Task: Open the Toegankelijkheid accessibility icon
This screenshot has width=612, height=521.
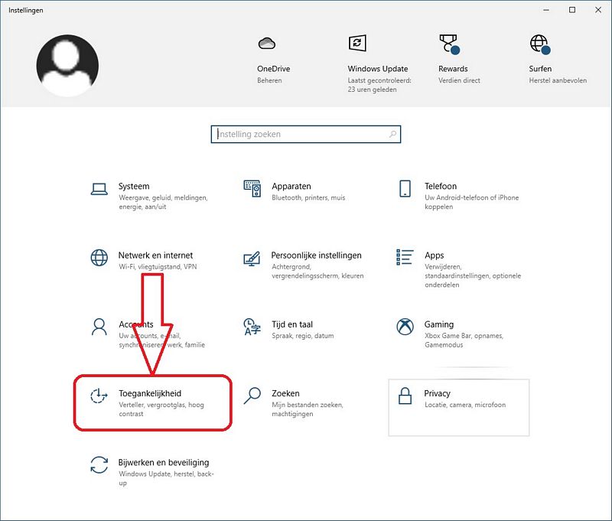Action: [99, 396]
